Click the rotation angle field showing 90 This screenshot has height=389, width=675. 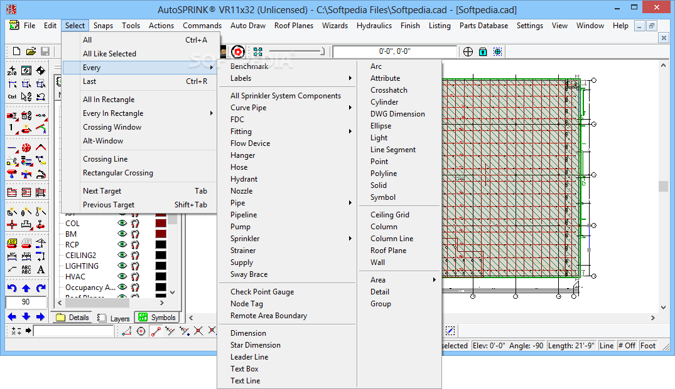[26, 302]
